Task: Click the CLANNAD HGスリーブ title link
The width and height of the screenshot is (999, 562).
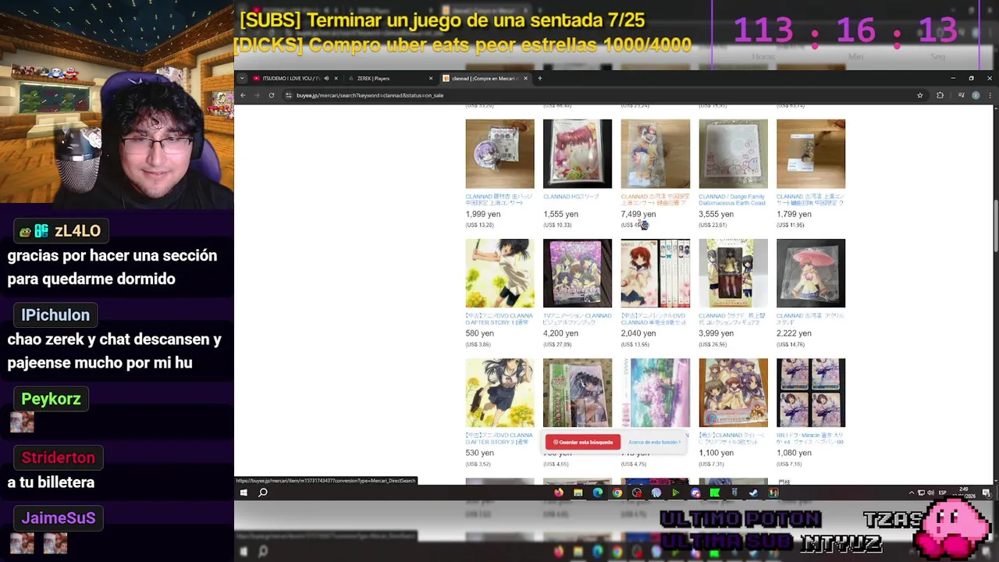Action: click(x=571, y=197)
